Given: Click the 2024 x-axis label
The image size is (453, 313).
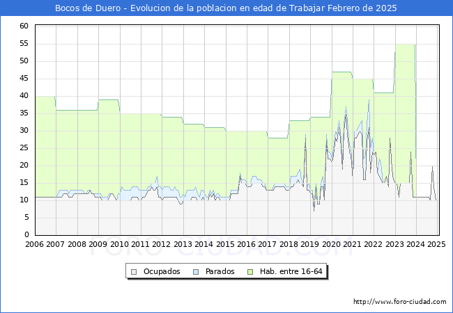Looking at the screenshot, I should (416, 244).
